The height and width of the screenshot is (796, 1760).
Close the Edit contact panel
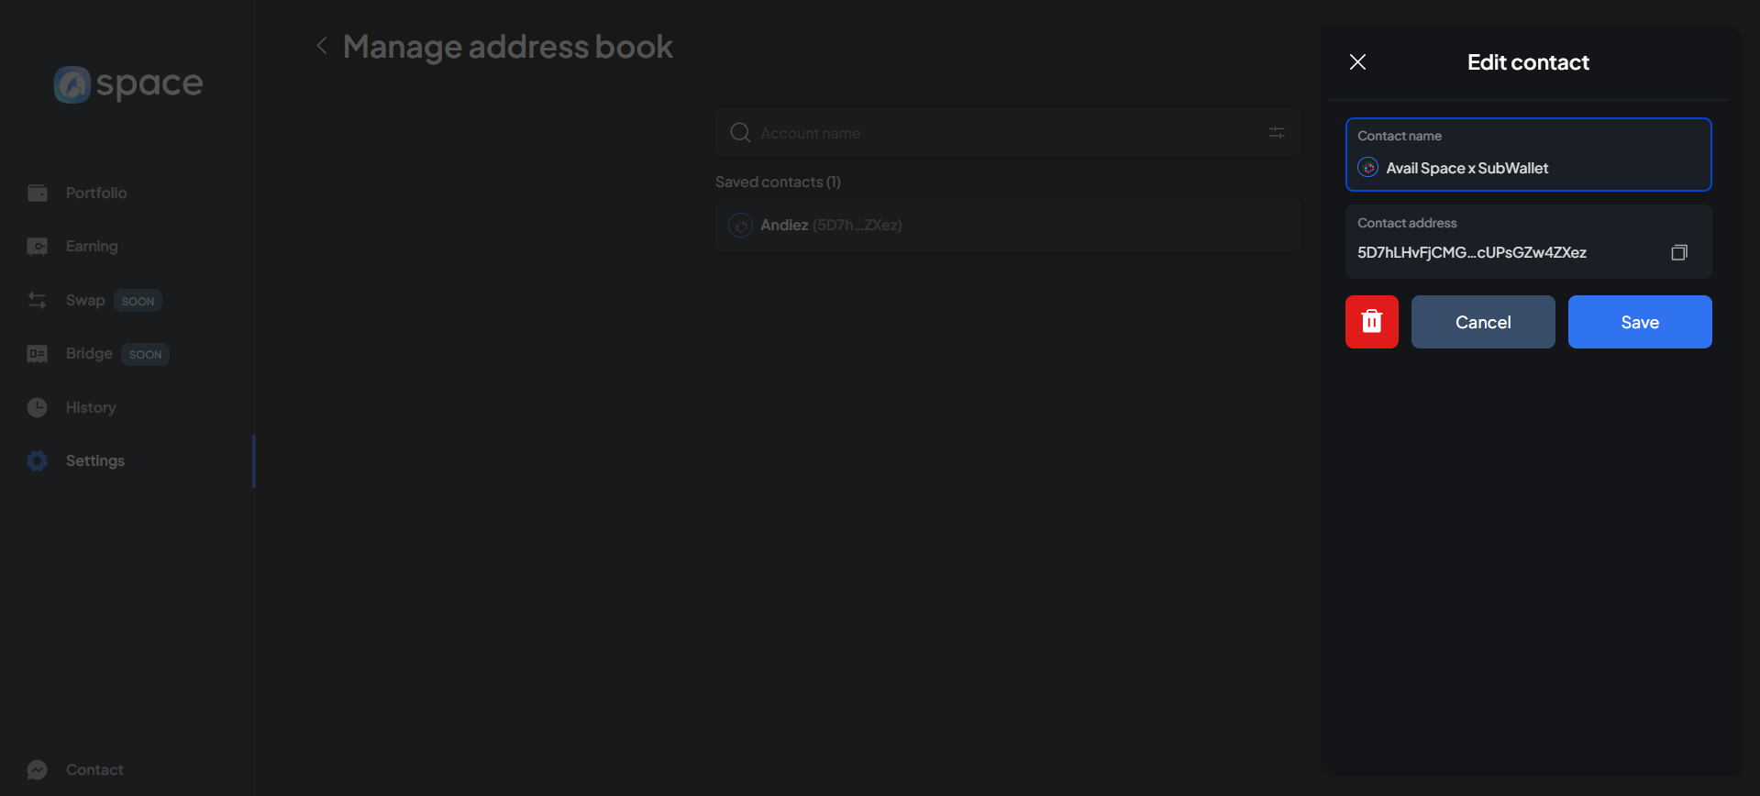click(1357, 62)
